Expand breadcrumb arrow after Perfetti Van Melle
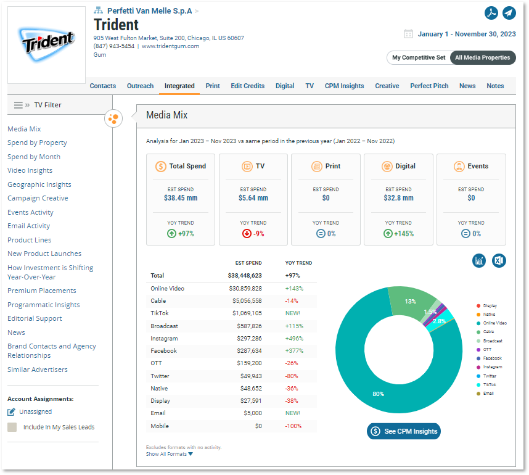Viewport: 529px width, 475px height. (197, 11)
